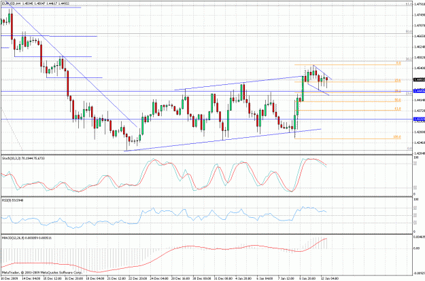Click the '15 Dec 12:00' time axis label

52,278
